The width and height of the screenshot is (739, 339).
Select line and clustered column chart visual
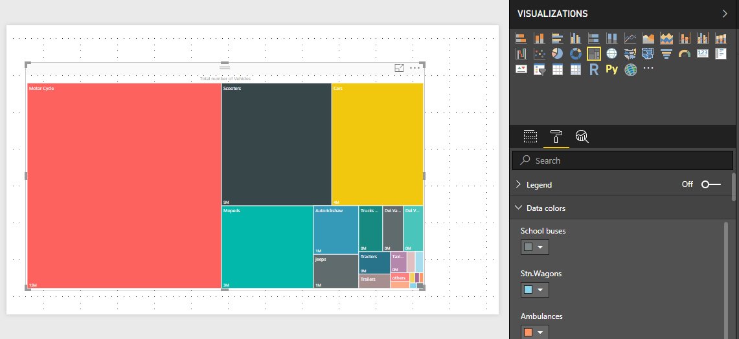coord(703,38)
